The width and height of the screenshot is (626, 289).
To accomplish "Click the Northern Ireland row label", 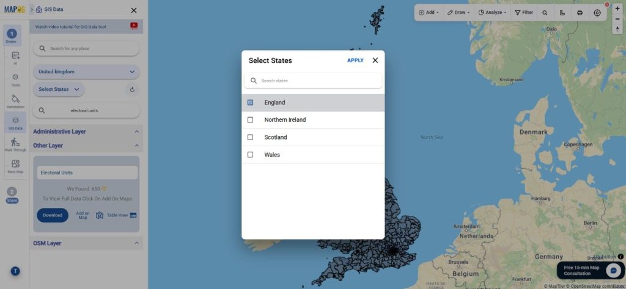I will (285, 120).
